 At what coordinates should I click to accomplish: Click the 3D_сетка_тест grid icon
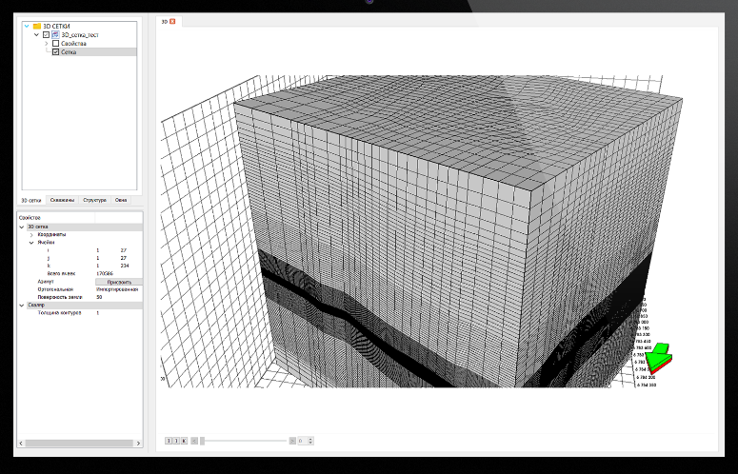[55, 34]
